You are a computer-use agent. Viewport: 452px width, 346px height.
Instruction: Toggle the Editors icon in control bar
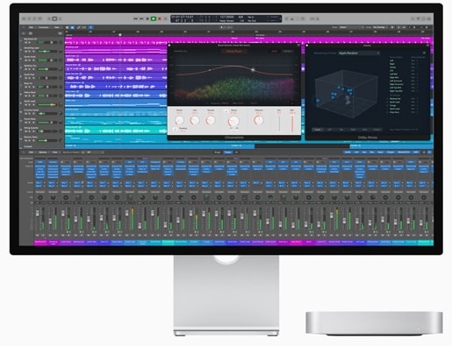click(x=60, y=18)
